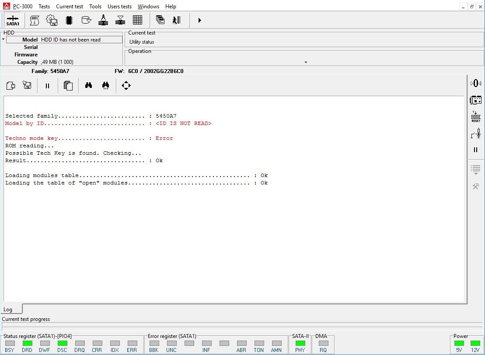Screen dimensions: 485x355
Task: Click the green PHY SATA-II indicator
Action: click(300, 343)
